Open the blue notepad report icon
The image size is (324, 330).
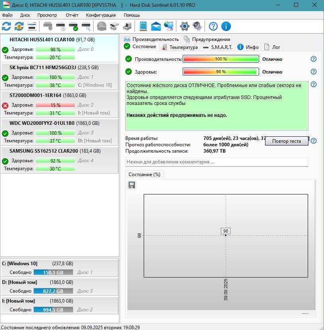coord(143,26)
